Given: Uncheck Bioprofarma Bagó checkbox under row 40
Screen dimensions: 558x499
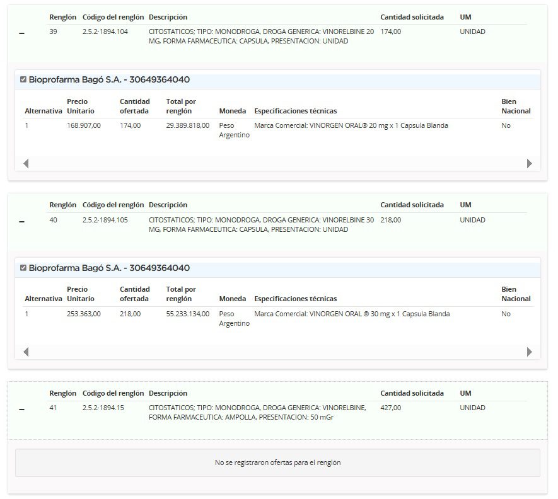Looking at the screenshot, I should pos(23,268).
